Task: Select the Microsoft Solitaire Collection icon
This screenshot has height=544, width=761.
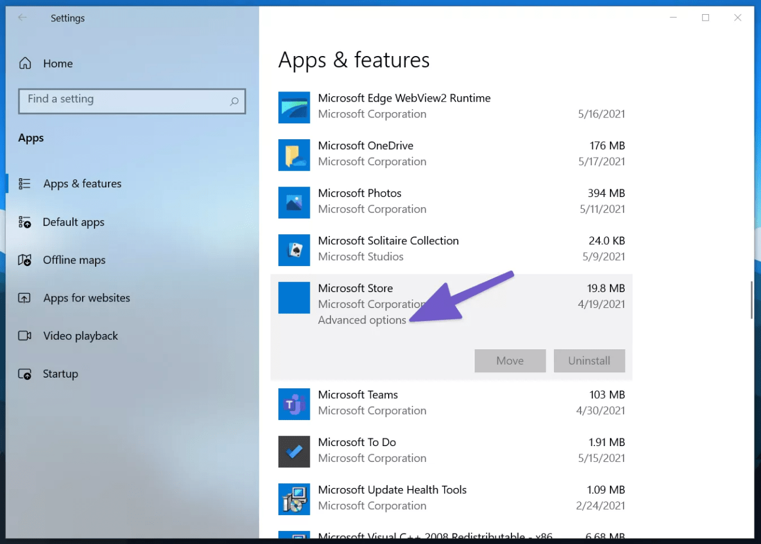Action: (294, 250)
